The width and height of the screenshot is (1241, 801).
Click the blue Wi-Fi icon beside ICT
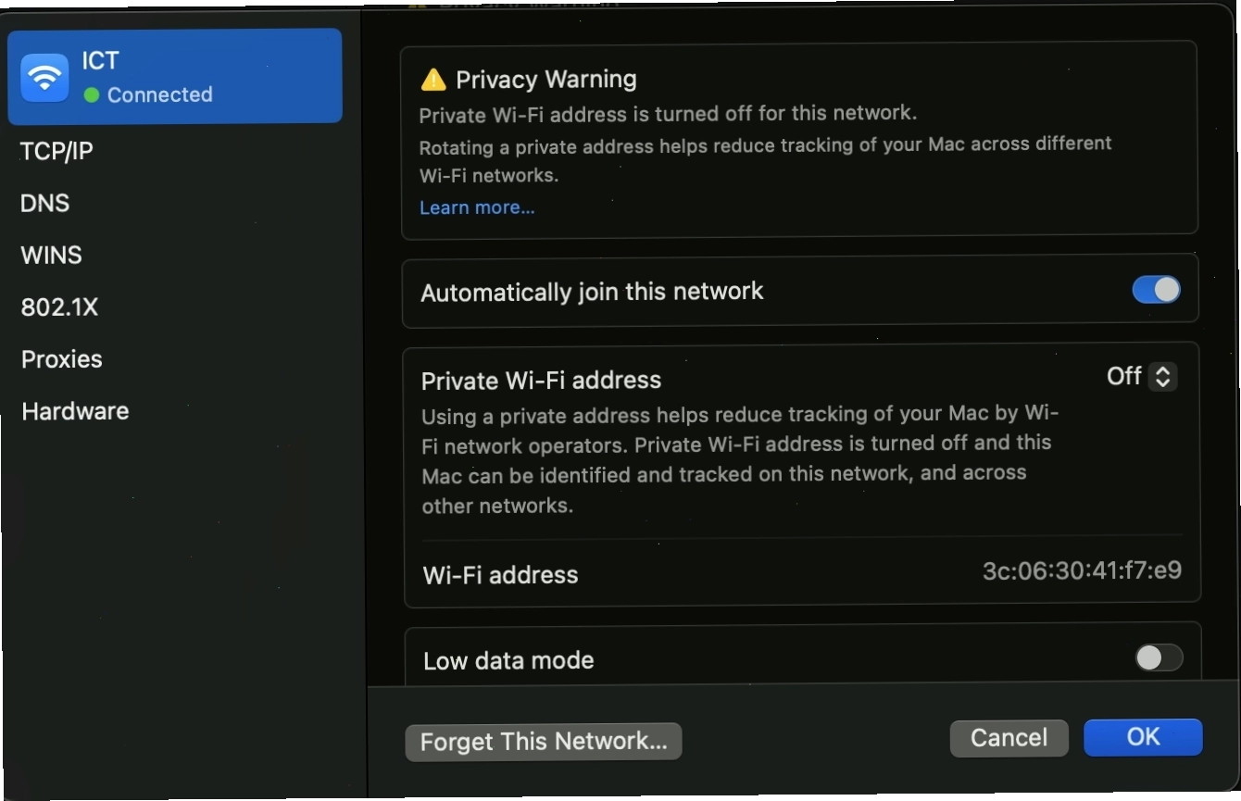(x=44, y=78)
